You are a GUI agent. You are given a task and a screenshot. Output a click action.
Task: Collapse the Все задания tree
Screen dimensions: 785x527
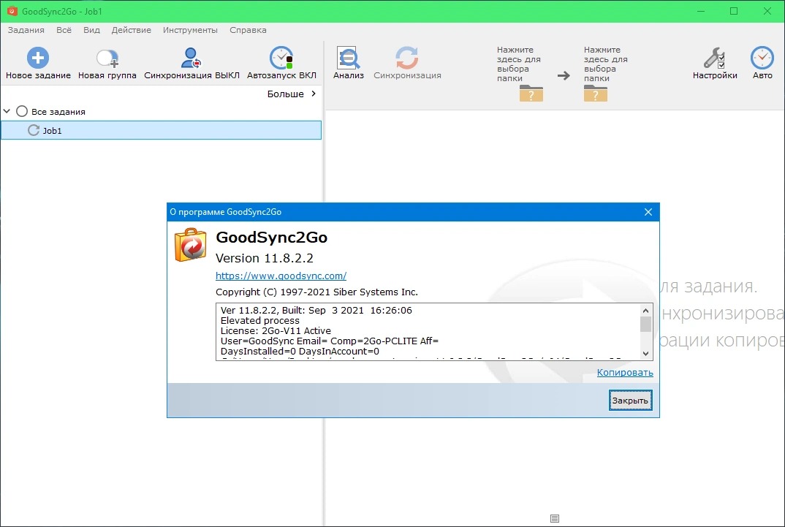[7, 111]
